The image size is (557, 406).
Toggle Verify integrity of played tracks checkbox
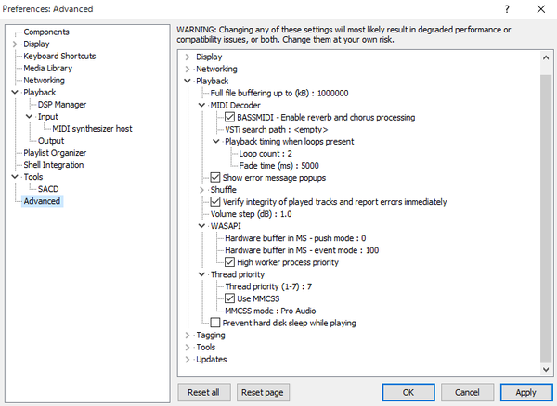click(215, 202)
